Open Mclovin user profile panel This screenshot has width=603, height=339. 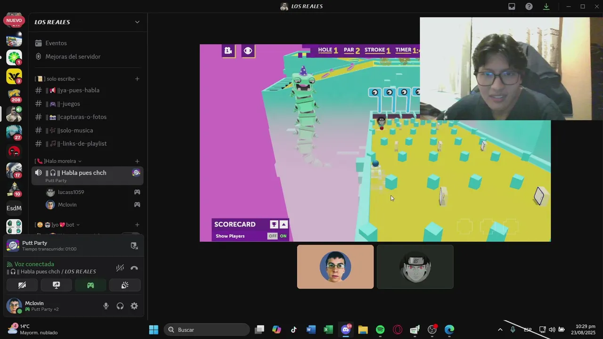33,306
